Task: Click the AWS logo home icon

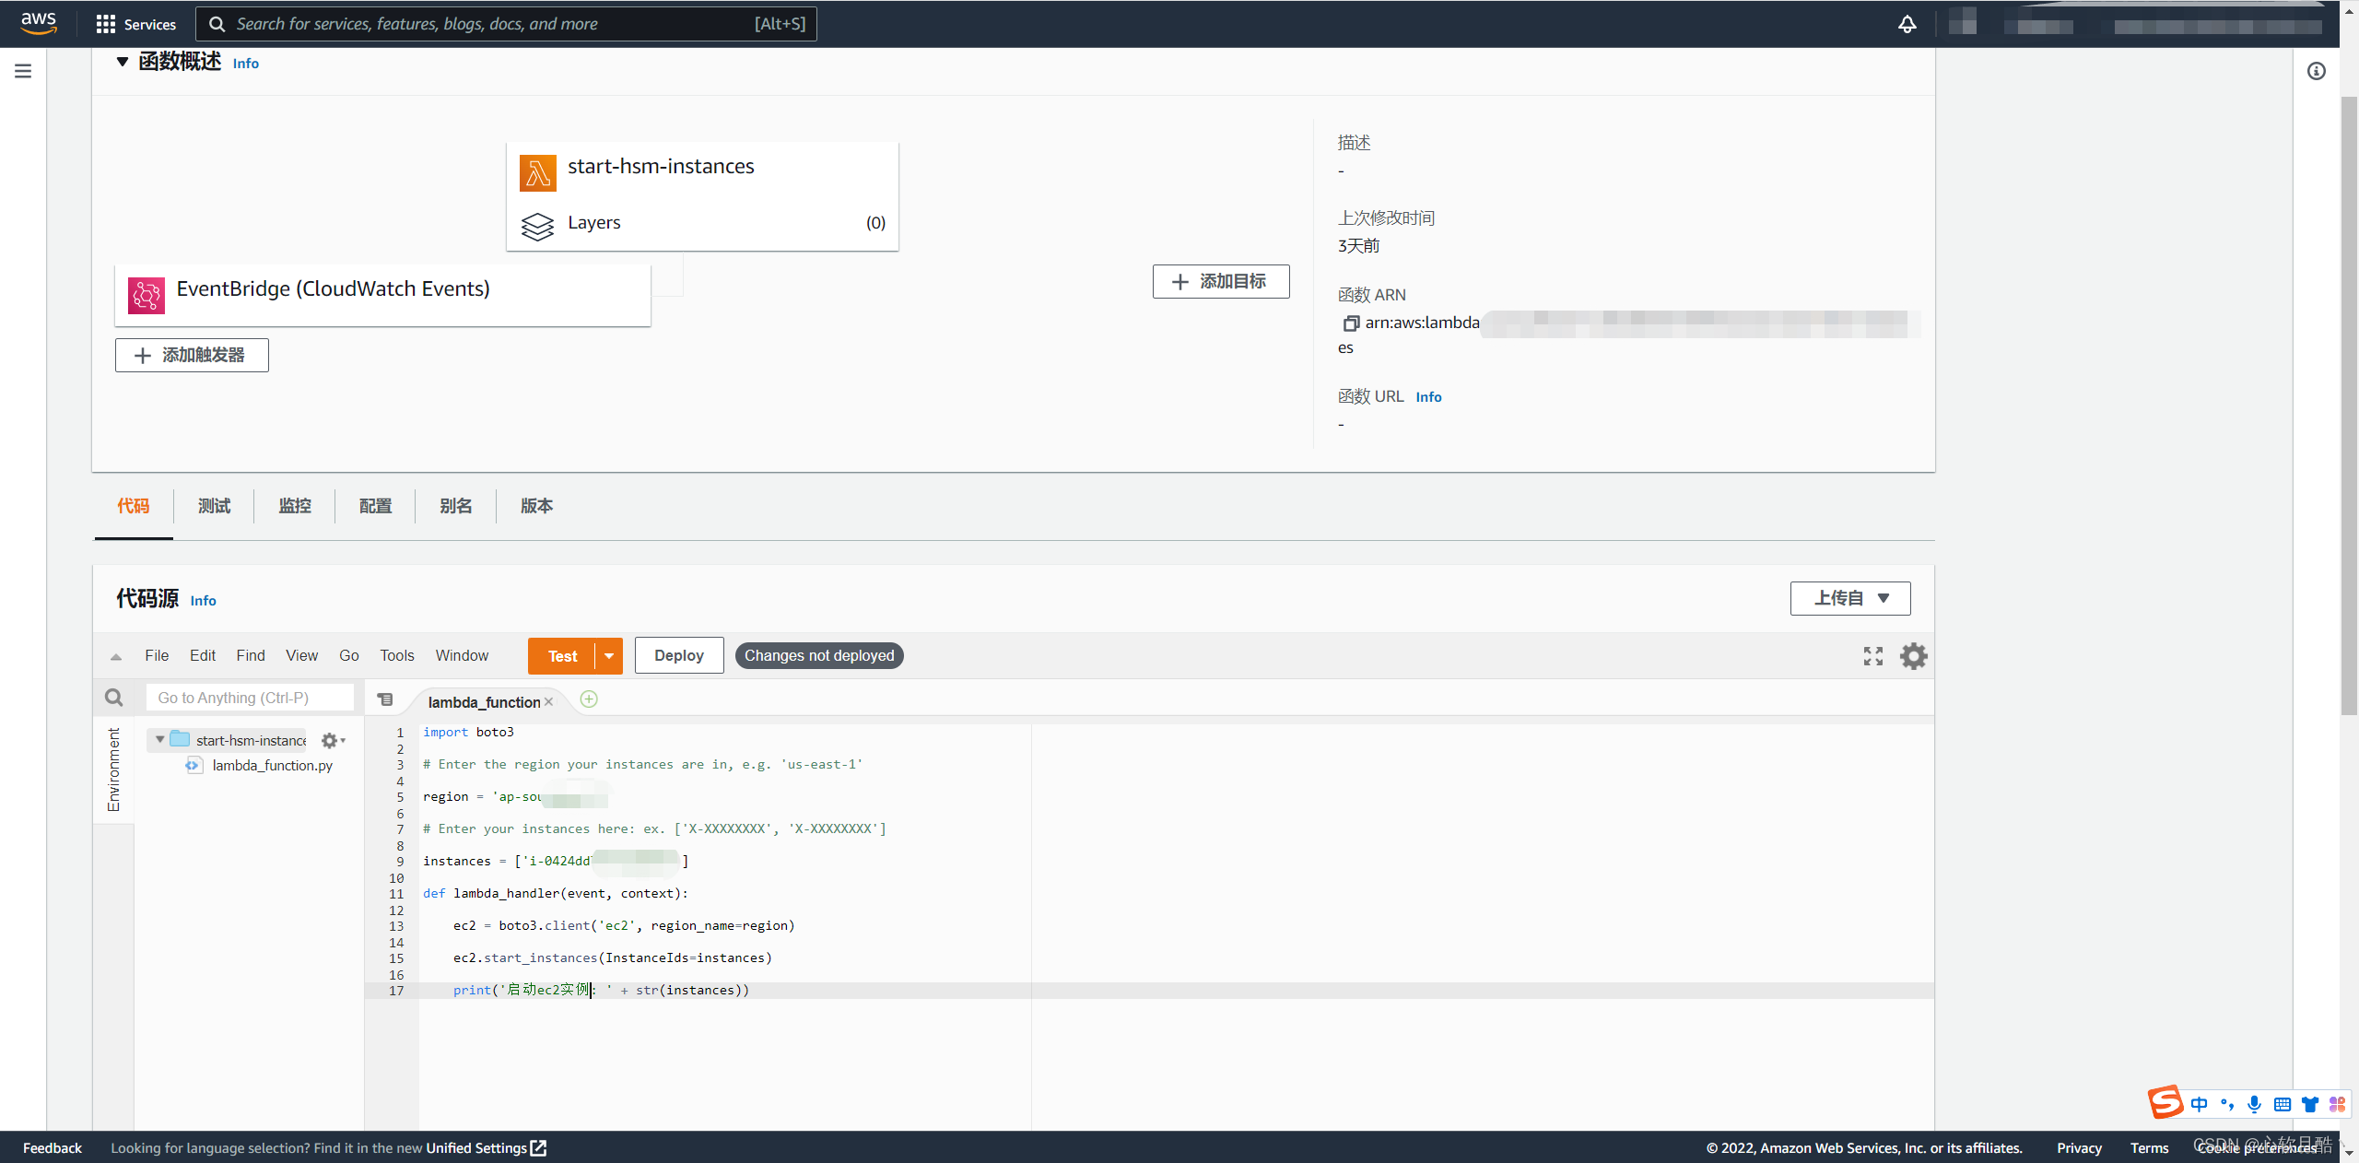Action: tap(38, 23)
